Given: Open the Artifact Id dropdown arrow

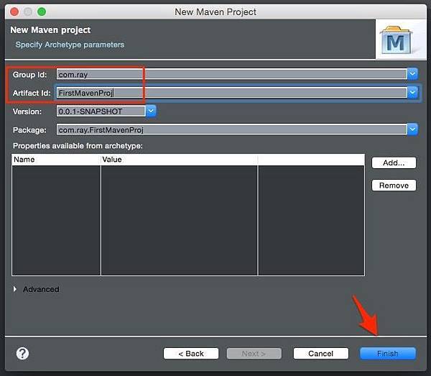Looking at the screenshot, I should click(x=412, y=93).
